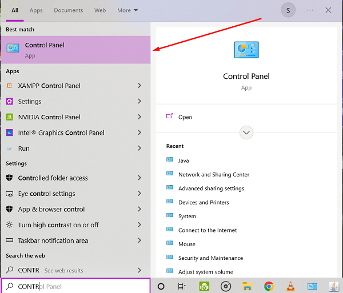
Task: Select the Eye control settings text
Action: click(46, 194)
